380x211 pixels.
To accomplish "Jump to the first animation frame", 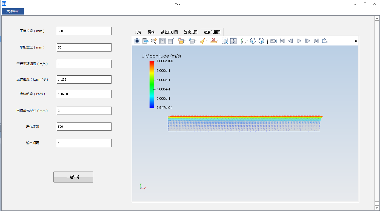I will pyautogui.click(x=282, y=41).
